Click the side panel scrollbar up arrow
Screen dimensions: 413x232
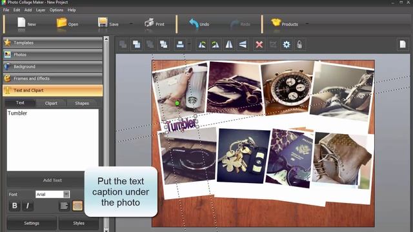pyautogui.click(x=106, y=39)
